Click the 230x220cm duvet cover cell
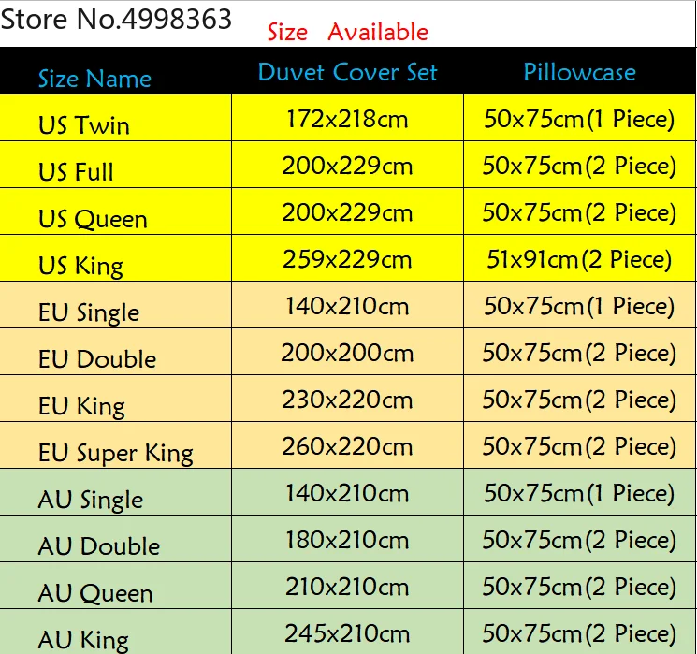Viewport: 697px width, 654px height. (347, 400)
